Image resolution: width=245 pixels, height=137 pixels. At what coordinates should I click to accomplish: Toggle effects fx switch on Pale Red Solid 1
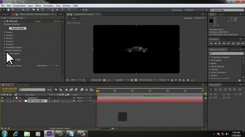coord(58,101)
